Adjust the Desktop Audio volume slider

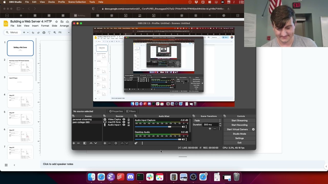click(179, 139)
